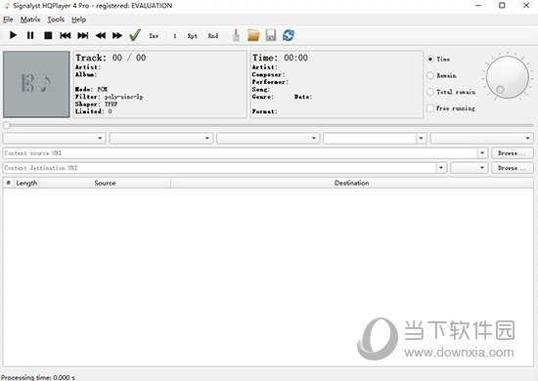Click the floppy disk save icon
This screenshot has width=538, height=381.
pyautogui.click(x=271, y=35)
